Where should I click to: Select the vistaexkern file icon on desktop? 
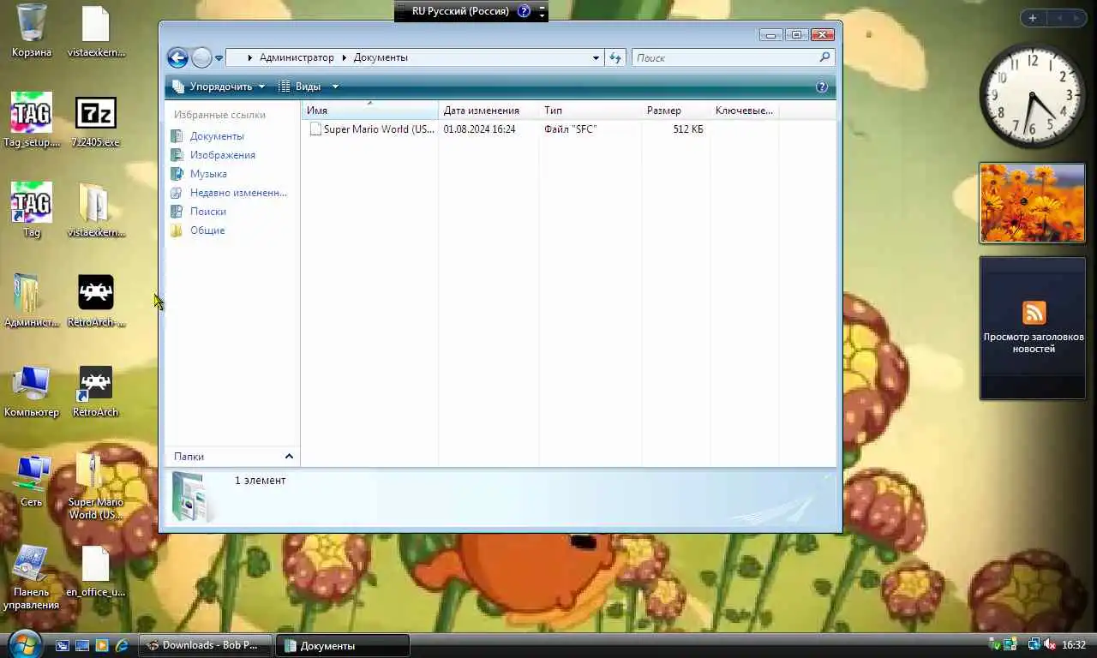96,31
